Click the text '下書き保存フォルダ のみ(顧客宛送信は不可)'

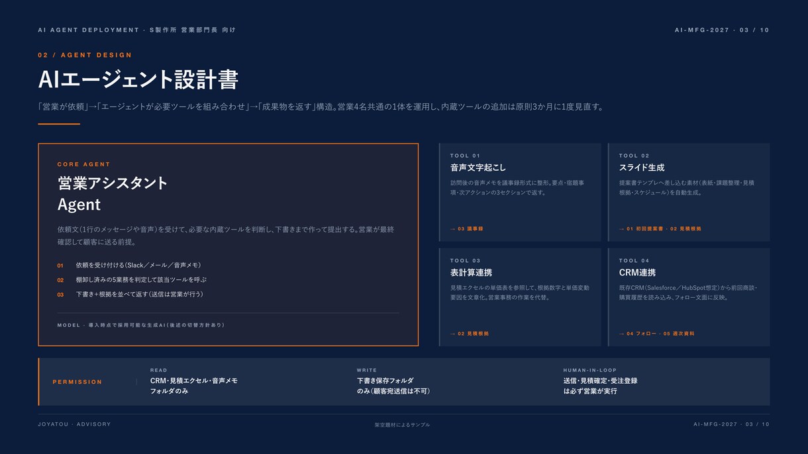point(393,386)
